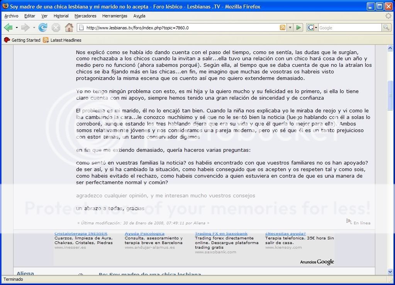Open the Historial menu
The image size is (395, 285).
point(61,16)
